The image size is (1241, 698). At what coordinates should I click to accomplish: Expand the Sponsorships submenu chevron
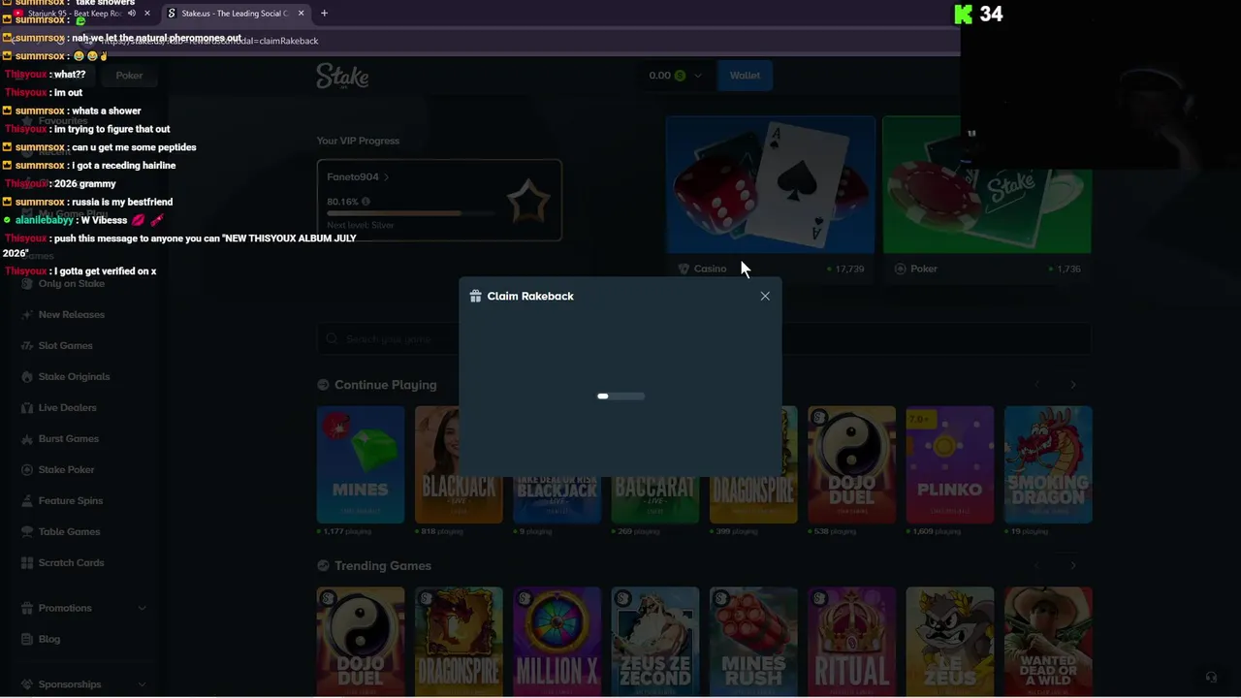click(142, 684)
